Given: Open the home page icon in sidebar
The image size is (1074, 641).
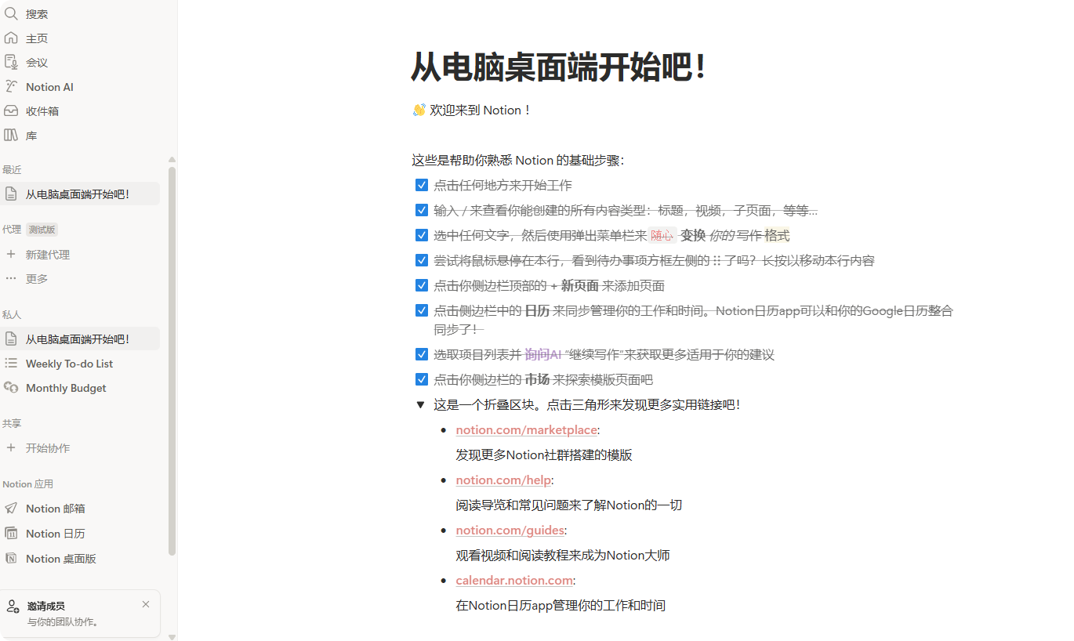Looking at the screenshot, I should (11, 38).
